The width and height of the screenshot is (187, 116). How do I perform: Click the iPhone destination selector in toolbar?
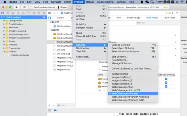click(x=62, y=7)
